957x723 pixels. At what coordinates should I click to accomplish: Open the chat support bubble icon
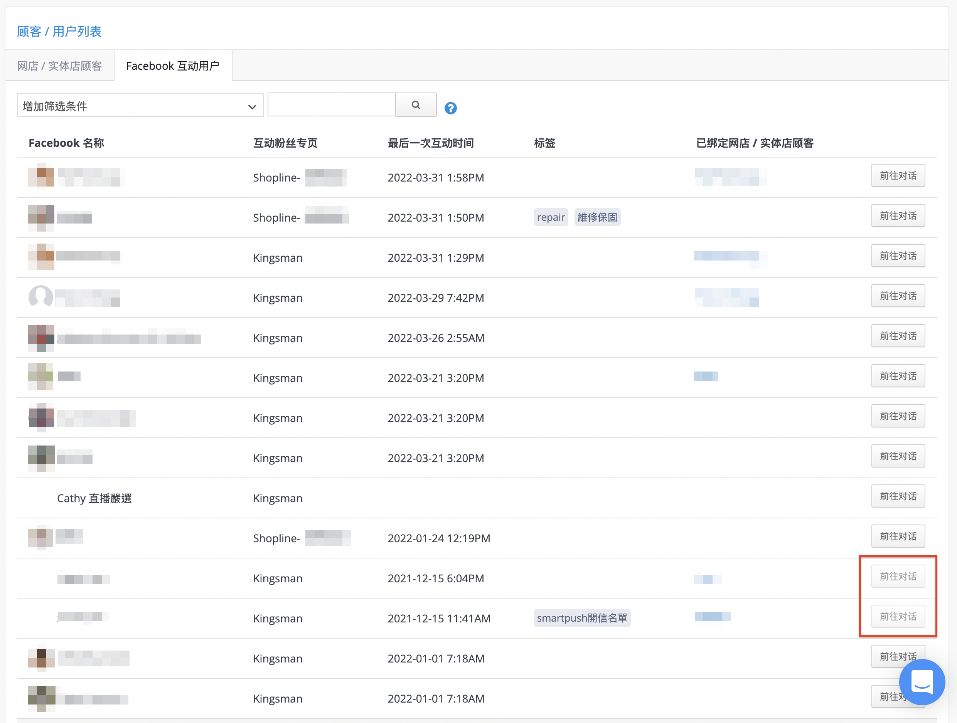pos(922,682)
